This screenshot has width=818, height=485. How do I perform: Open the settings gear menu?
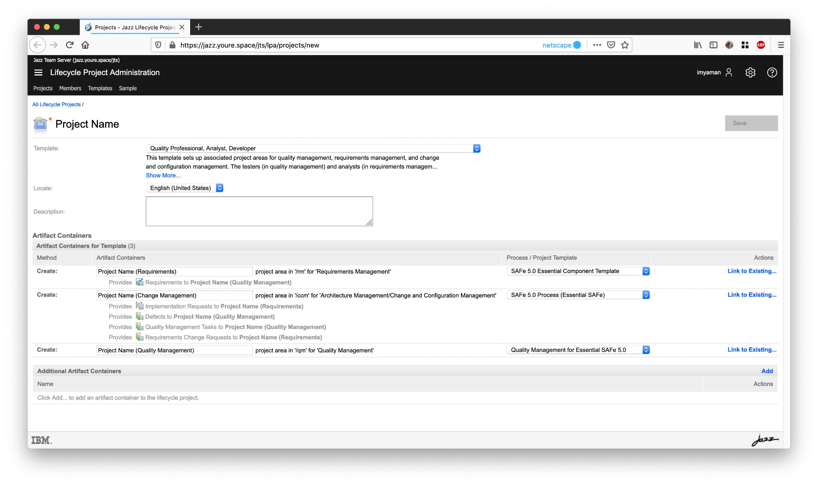pyautogui.click(x=750, y=72)
